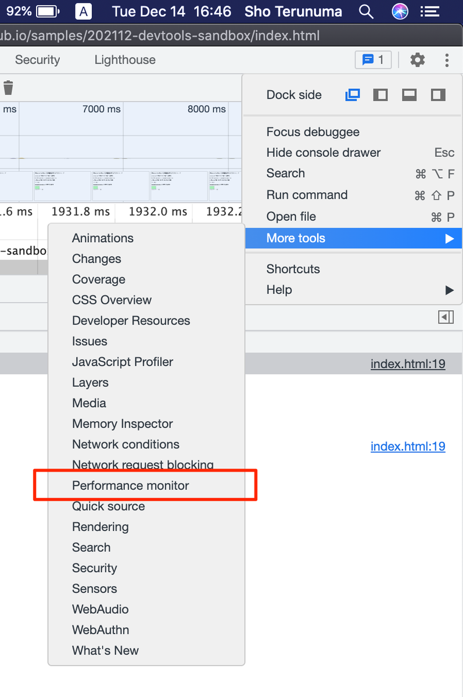Open Memory Inspector tool
Image resolution: width=463 pixels, height=697 pixels.
(146, 424)
